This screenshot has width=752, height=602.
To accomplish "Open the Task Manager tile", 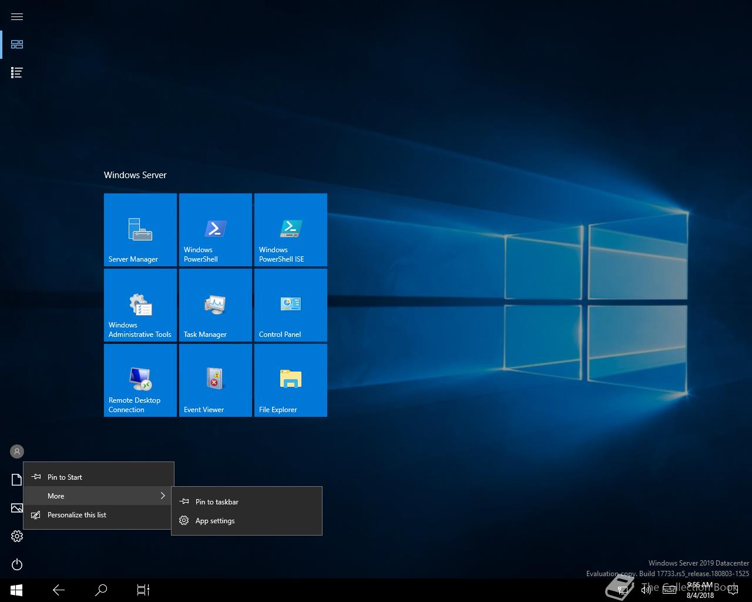I will [216, 305].
